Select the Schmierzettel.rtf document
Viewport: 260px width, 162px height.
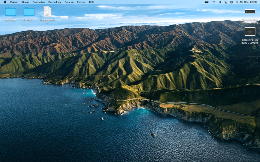[47, 12]
